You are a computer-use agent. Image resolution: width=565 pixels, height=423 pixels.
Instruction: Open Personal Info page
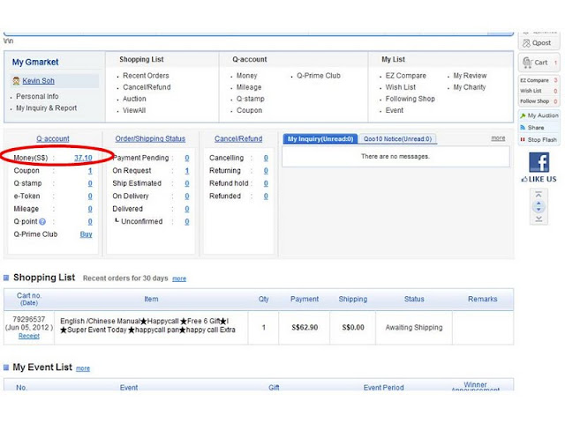pyautogui.click(x=37, y=96)
